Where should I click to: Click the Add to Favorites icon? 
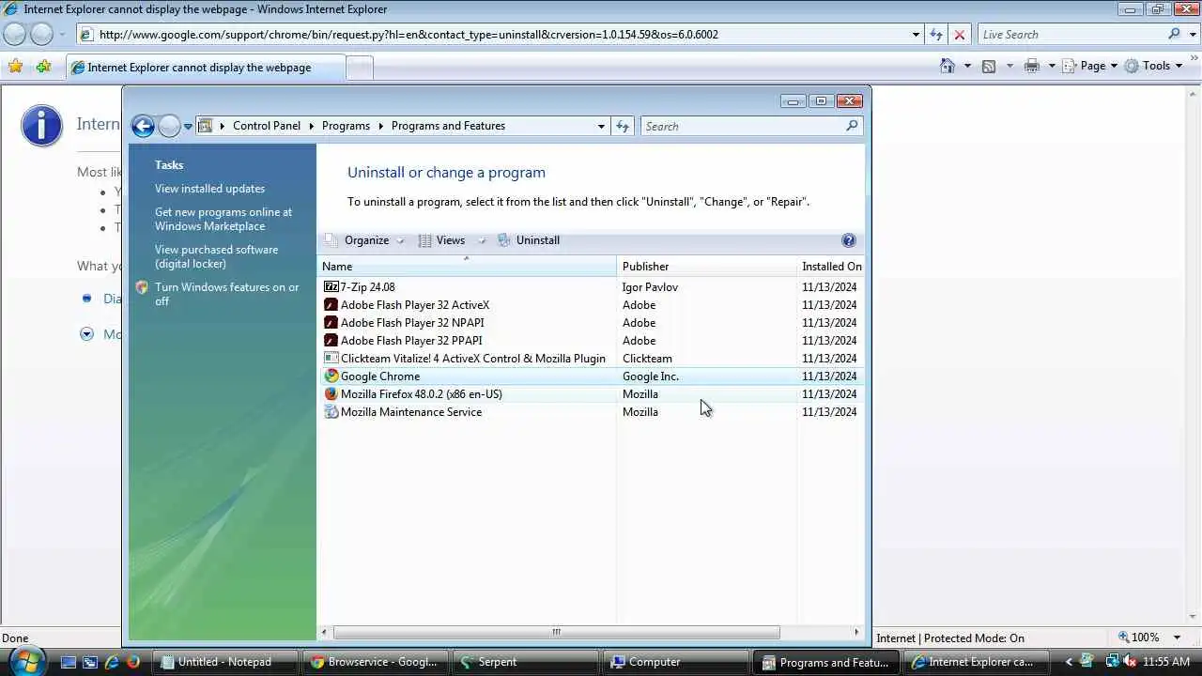[x=43, y=67]
